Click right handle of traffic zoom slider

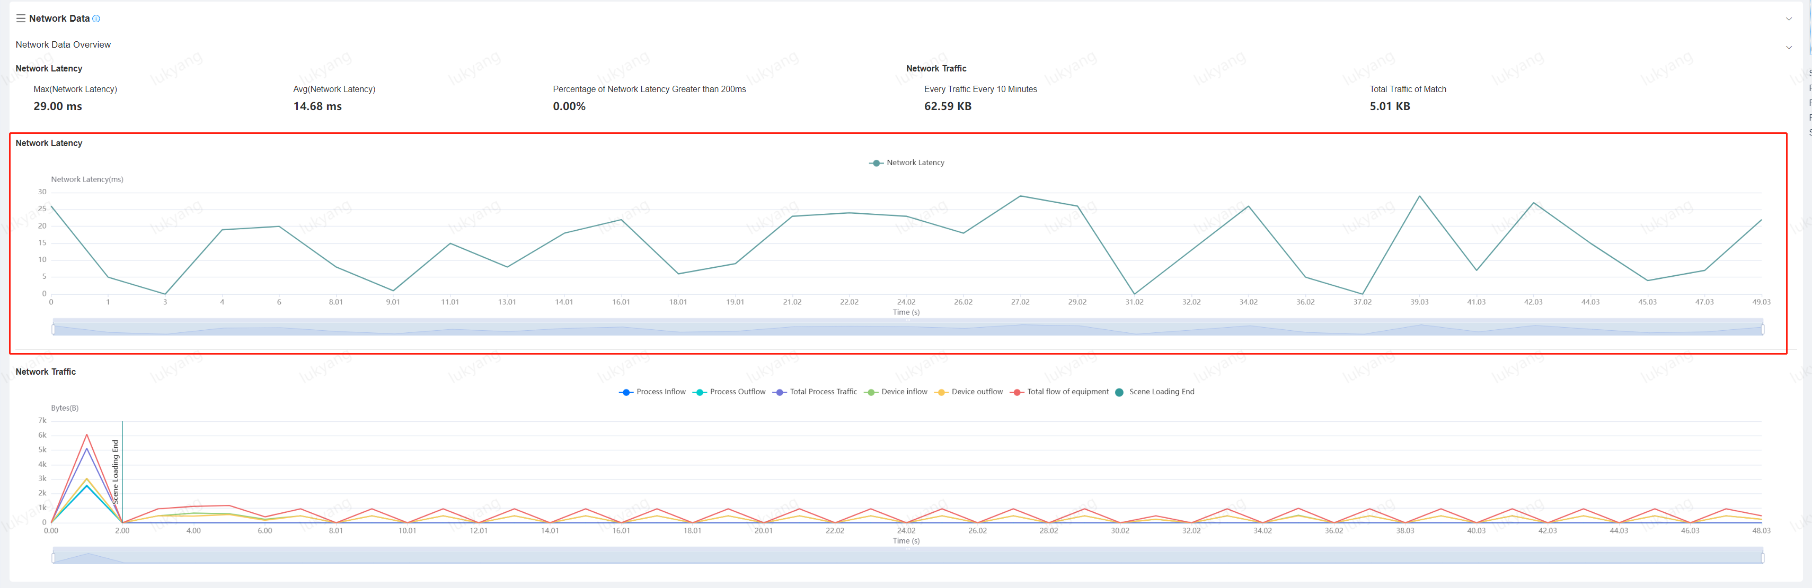coord(1762,558)
